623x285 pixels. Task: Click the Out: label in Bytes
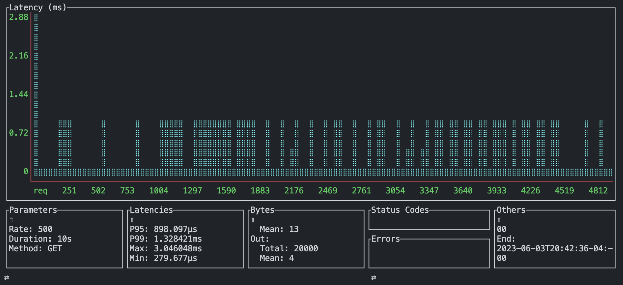[x=260, y=239]
